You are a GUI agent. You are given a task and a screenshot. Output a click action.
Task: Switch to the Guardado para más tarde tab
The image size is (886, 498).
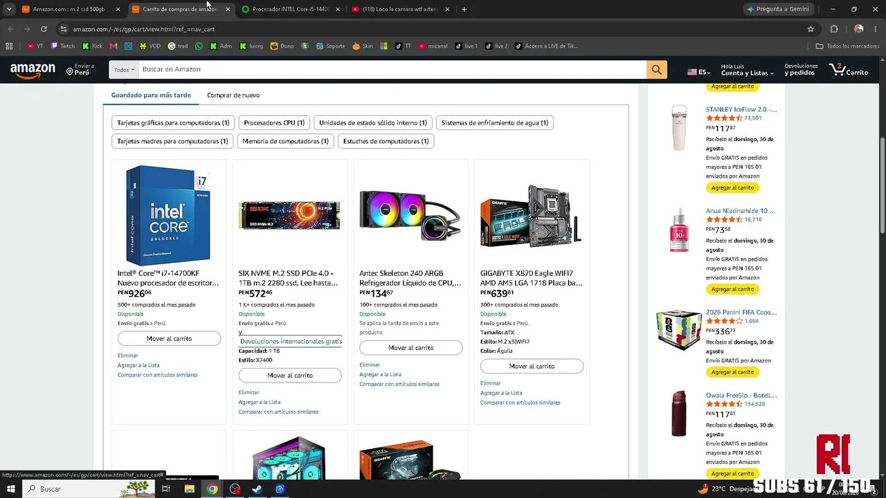(151, 95)
